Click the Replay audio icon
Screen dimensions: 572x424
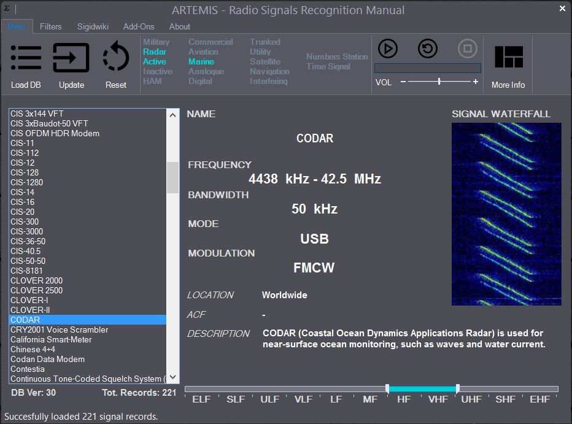pos(427,48)
